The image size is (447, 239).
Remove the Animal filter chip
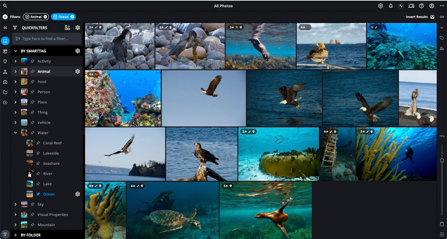(45, 17)
